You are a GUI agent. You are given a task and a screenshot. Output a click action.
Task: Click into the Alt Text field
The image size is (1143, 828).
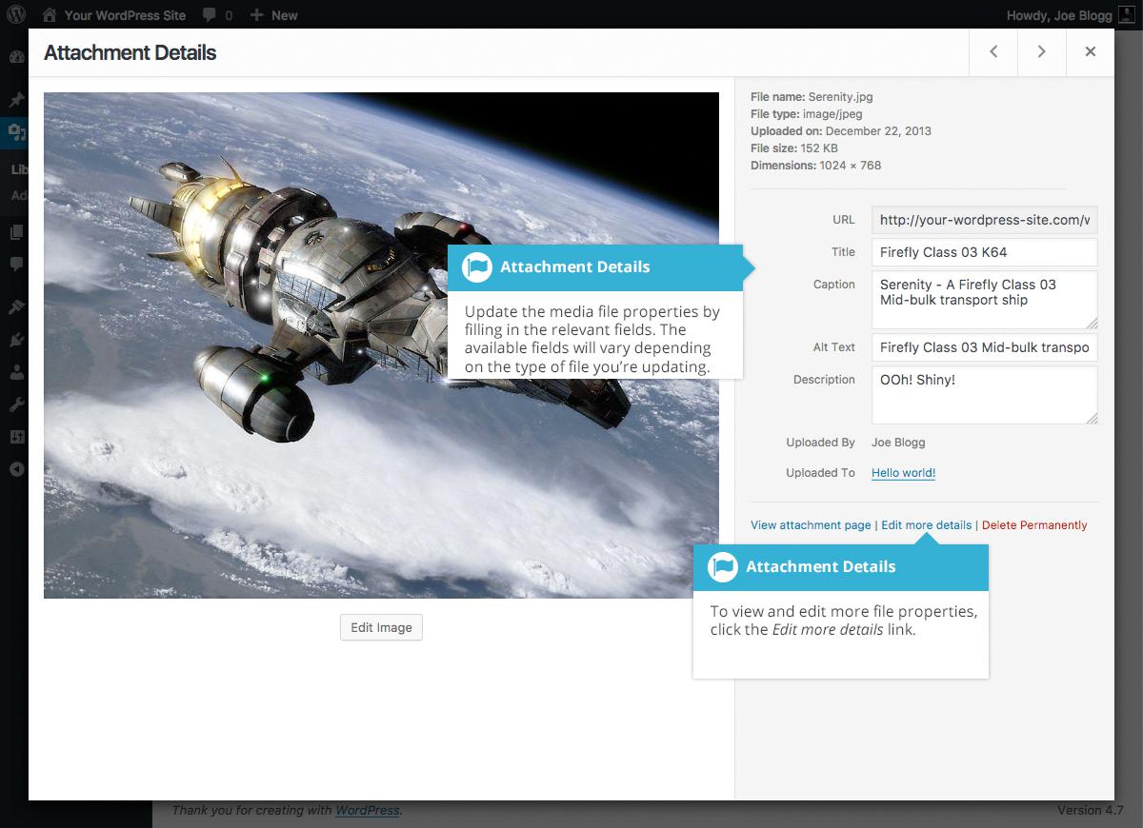[985, 347]
